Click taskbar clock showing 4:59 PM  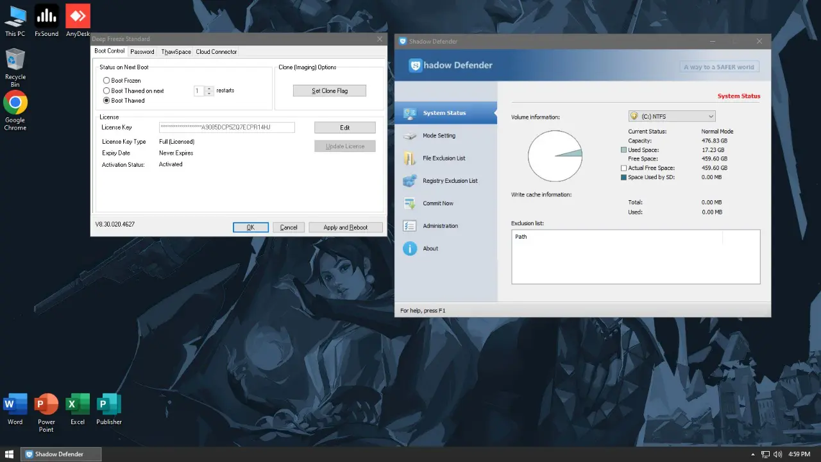pyautogui.click(x=798, y=454)
